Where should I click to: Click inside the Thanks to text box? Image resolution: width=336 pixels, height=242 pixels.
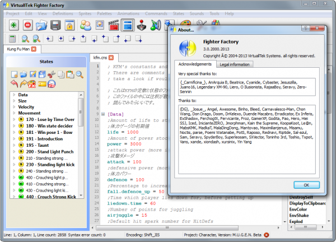[x=247, y=139]
